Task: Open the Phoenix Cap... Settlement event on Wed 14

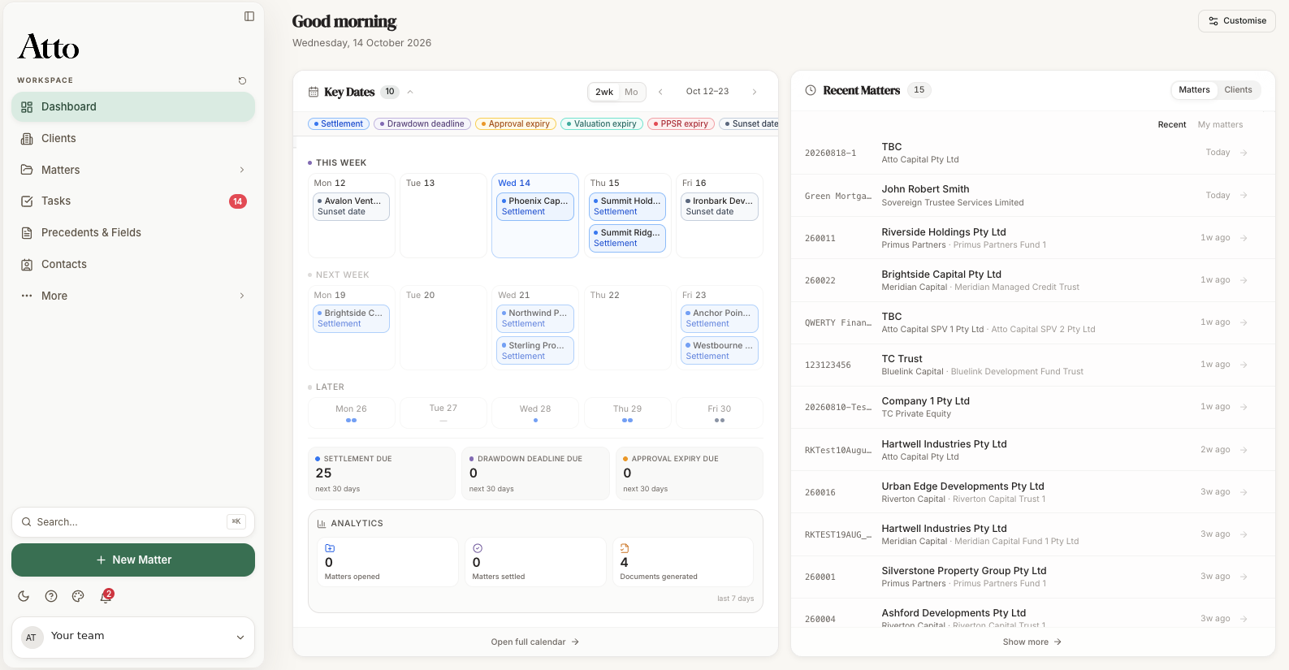Action: (535, 206)
